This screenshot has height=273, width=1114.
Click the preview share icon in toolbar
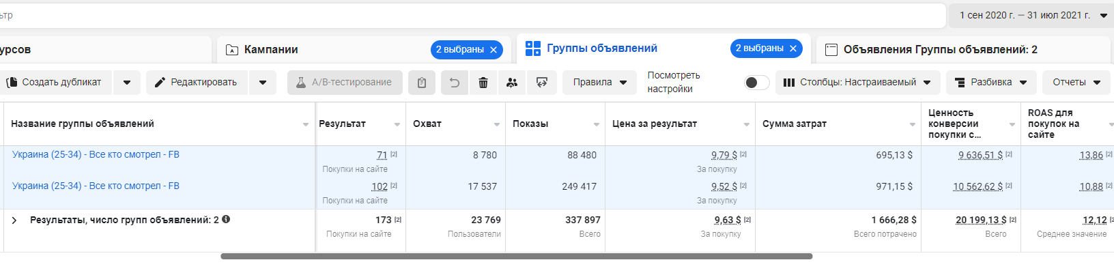coord(542,83)
